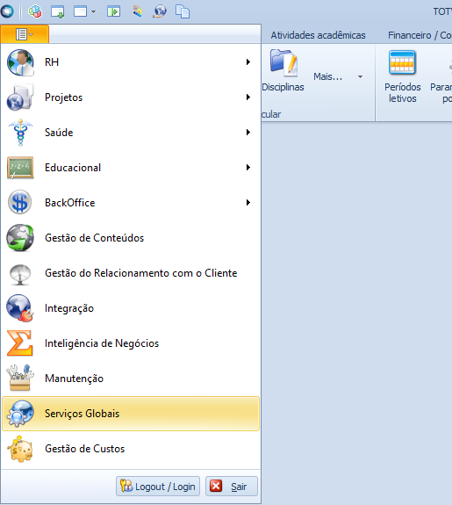This screenshot has height=505, width=452.
Task: Click the Educacional chalkboard icon
Action: tap(20, 168)
